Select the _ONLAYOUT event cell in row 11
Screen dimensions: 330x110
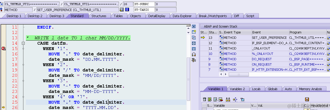pos(270,48)
